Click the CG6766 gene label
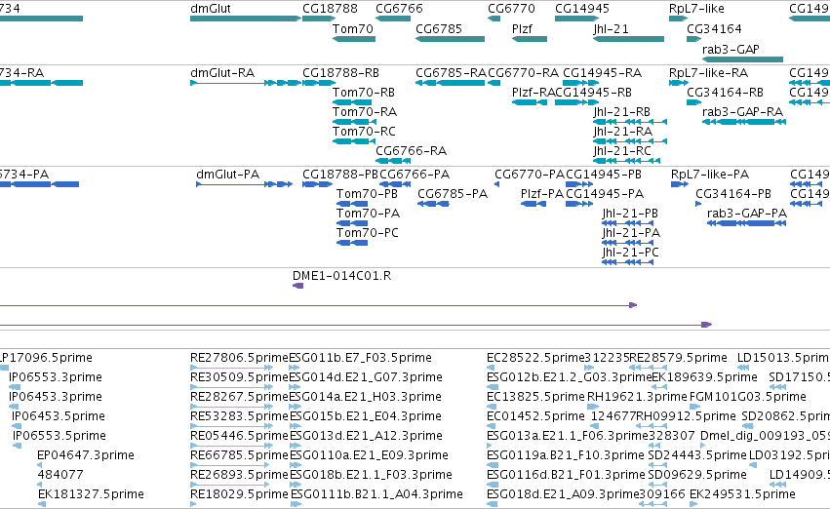The height and width of the screenshot is (509, 830). click(399, 9)
